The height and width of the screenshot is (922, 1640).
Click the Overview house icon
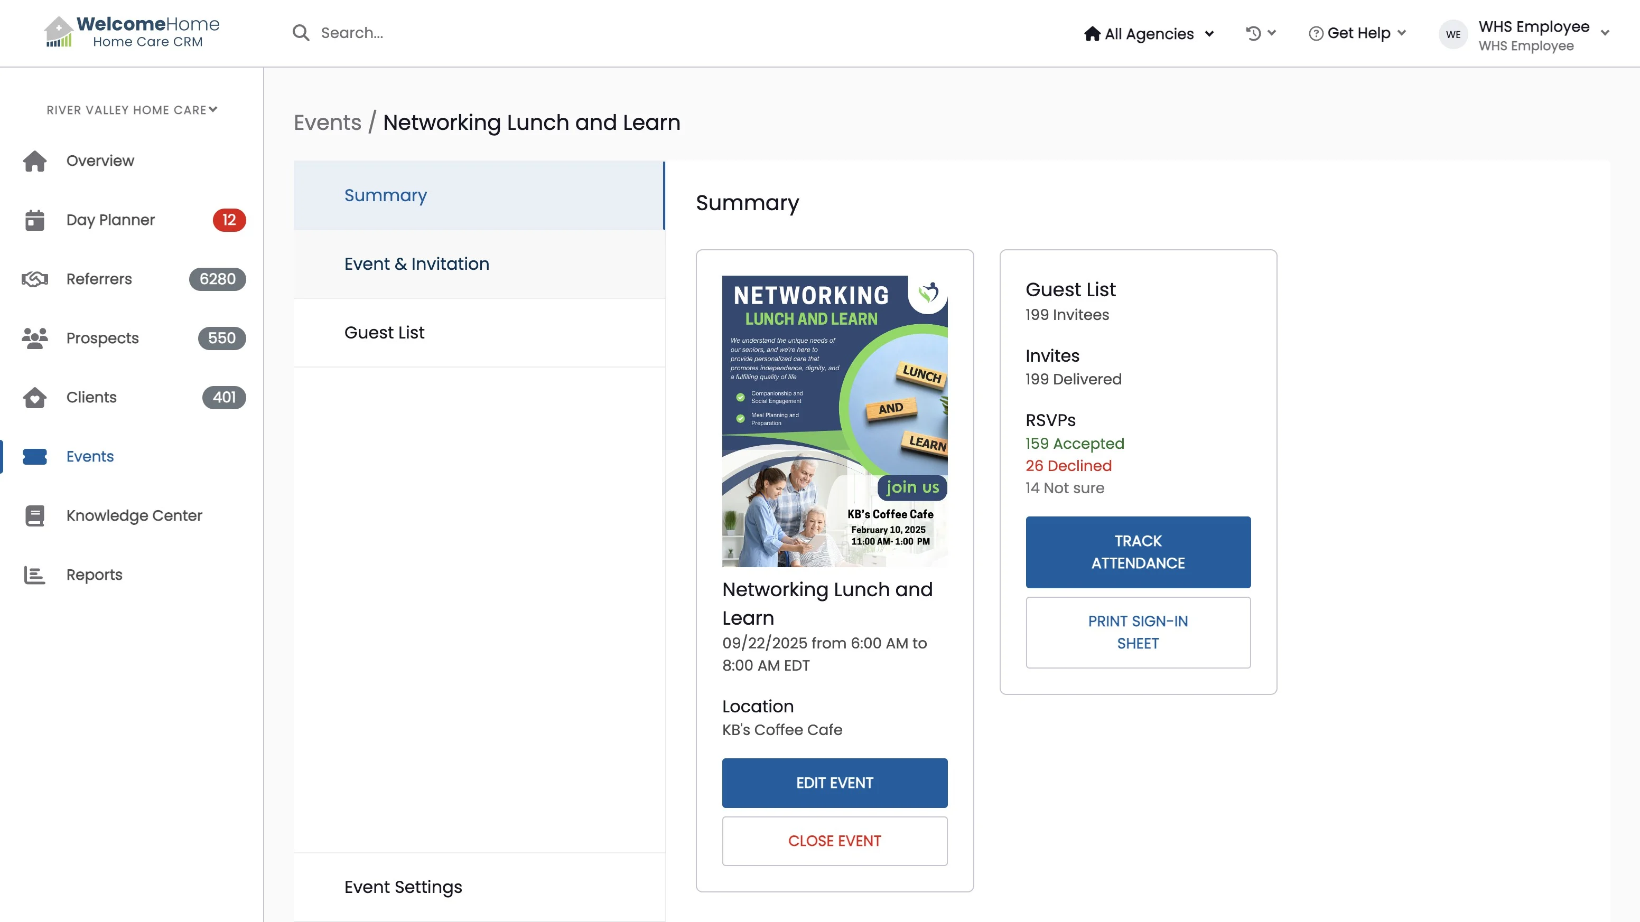coord(34,161)
